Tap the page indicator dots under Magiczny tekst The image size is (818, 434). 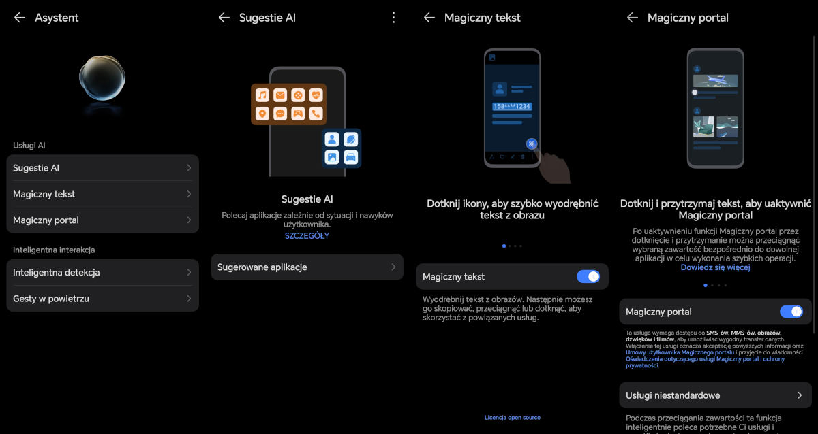(512, 246)
